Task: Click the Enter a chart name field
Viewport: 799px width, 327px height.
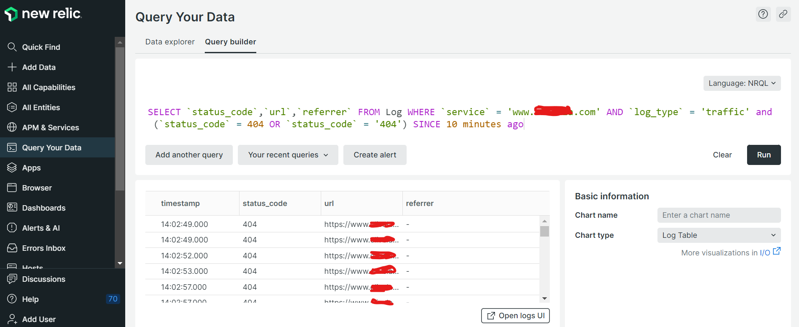Action: (719, 215)
